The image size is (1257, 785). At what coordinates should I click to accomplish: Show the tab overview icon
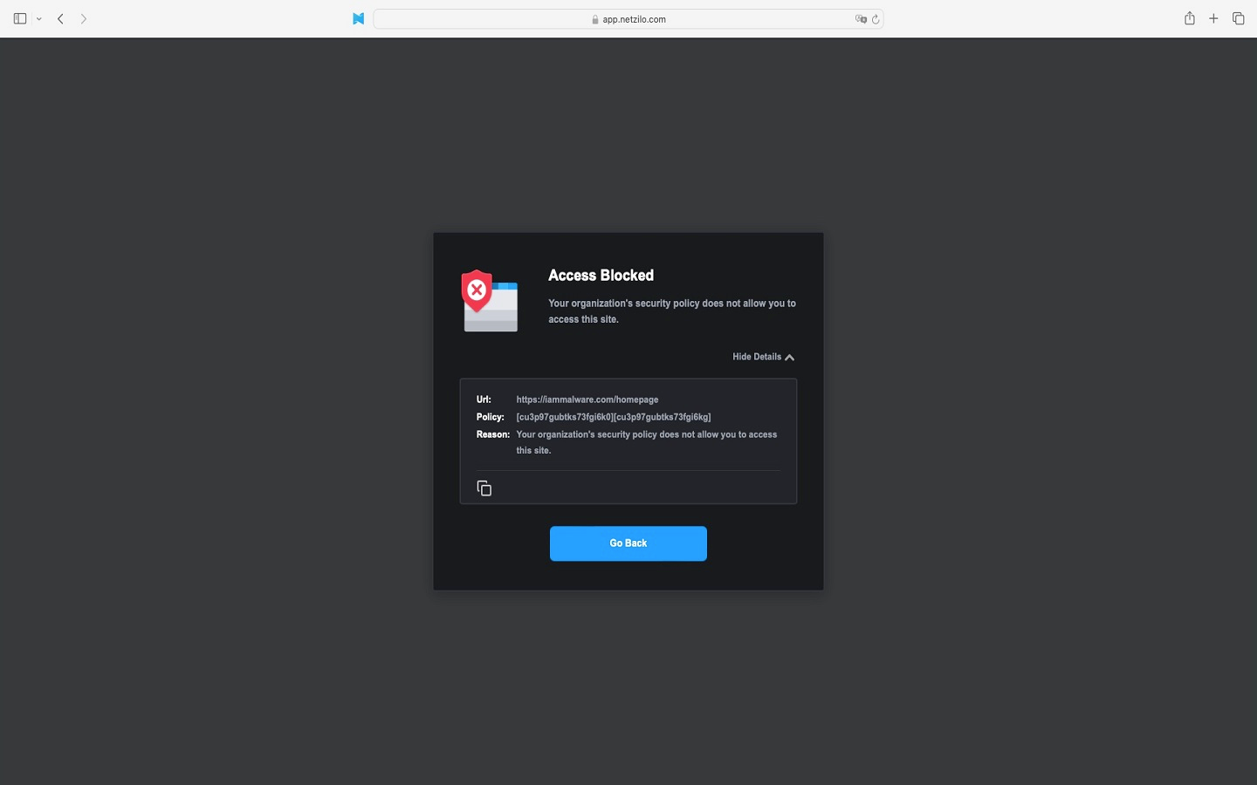pos(1238,18)
